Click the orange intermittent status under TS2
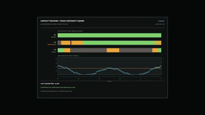 click(x=52, y=44)
